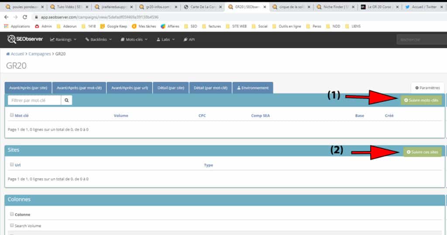This screenshot has width=447, height=235.
Task: Open the Applications grid in bookmarks bar
Action: pyautogui.click(x=17, y=26)
